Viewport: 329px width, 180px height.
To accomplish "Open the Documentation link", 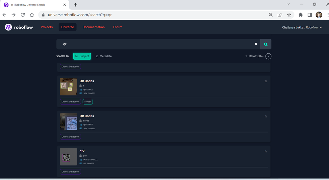I will coord(93,27).
